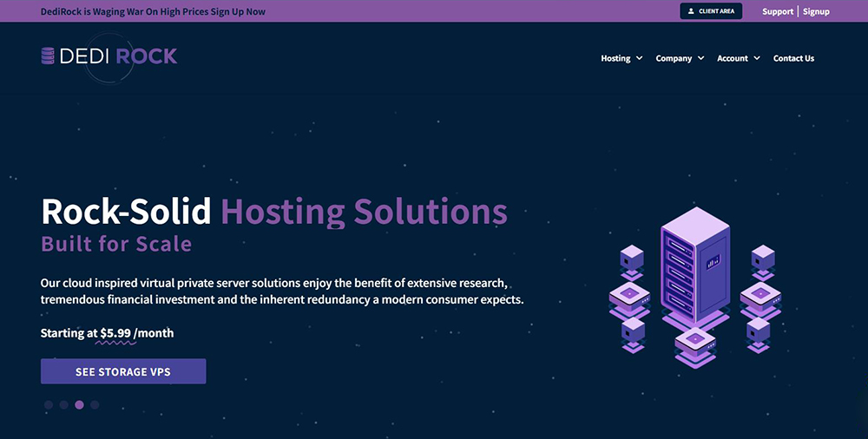Click the user icon in Client Area

coord(691,11)
